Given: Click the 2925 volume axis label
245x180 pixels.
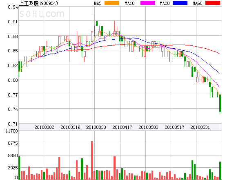Looking at the screenshot, I should [13, 168].
